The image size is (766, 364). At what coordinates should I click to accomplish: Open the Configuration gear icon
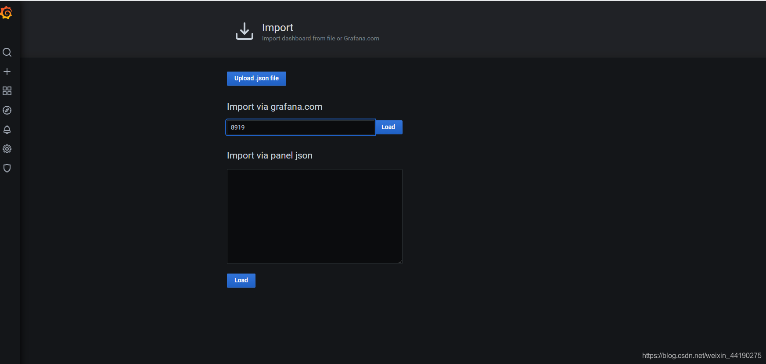click(7, 149)
